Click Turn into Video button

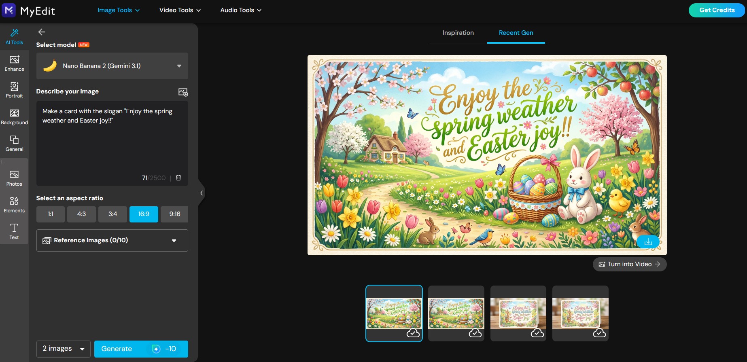[x=630, y=264]
